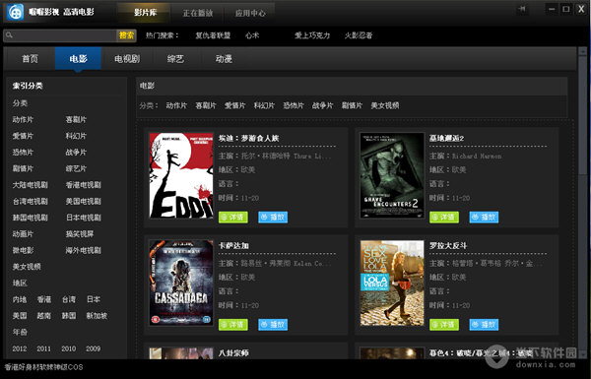Click the yellow 搜索 button
The image size is (591, 379).
click(126, 35)
